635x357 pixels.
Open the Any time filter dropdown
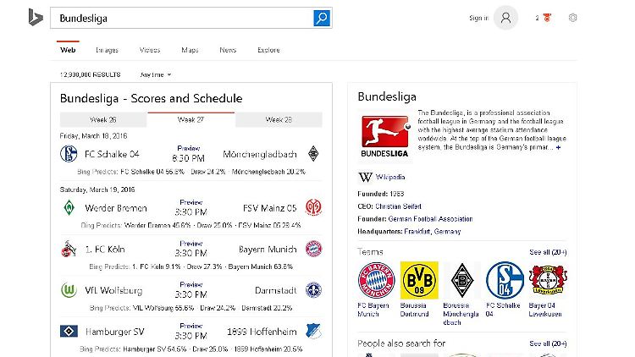pos(156,75)
